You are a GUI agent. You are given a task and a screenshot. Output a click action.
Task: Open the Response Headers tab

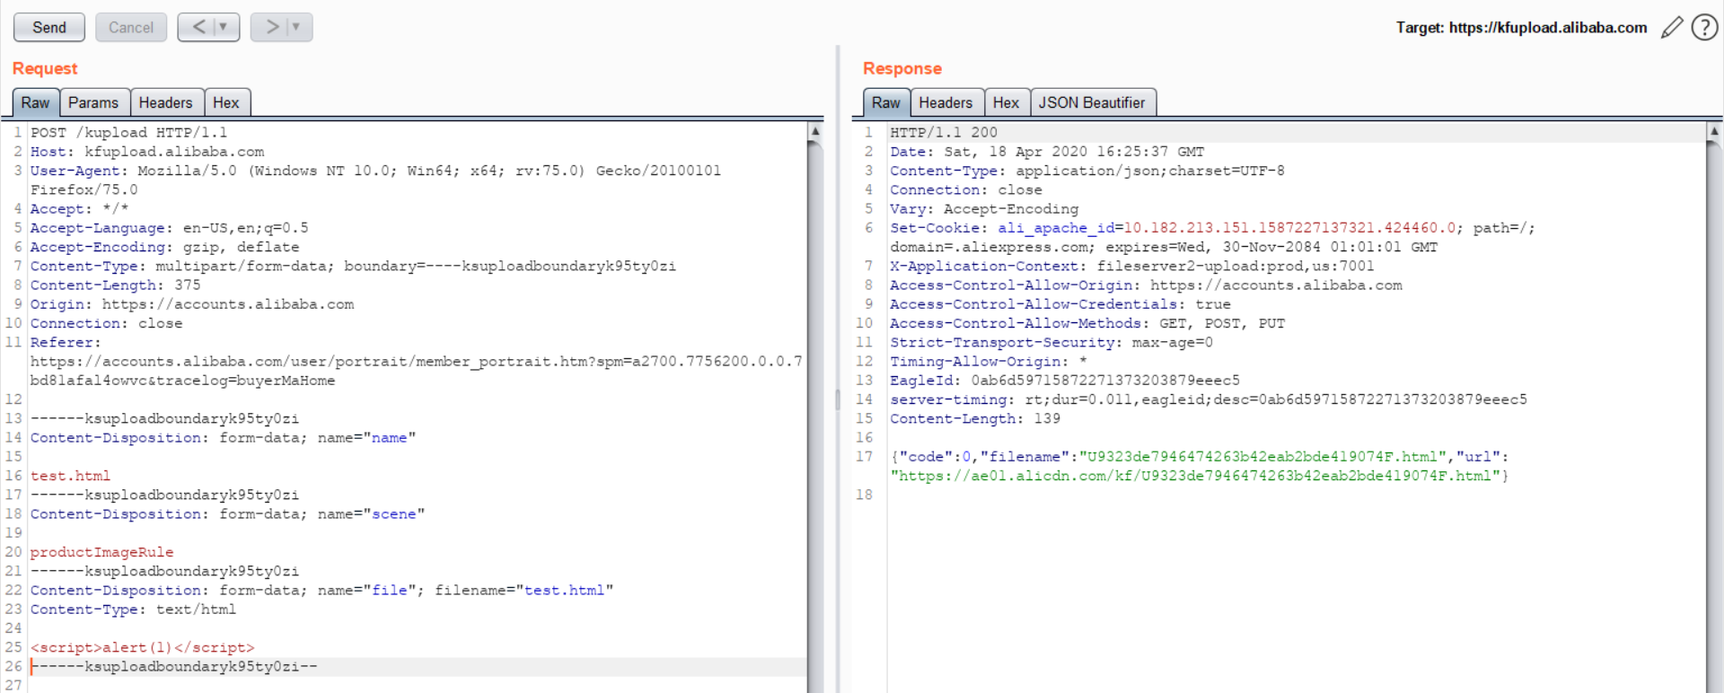coord(946,103)
